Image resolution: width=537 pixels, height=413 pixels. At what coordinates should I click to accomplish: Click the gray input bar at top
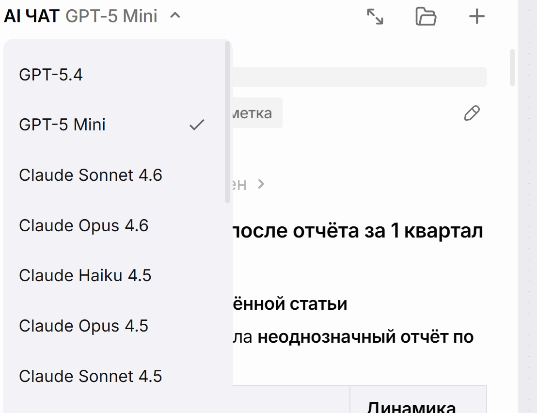tap(360, 77)
